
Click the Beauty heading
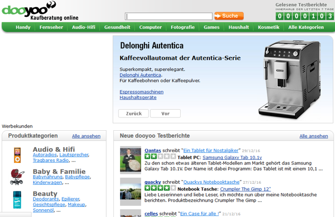pyautogui.click(x=45, y=194)
